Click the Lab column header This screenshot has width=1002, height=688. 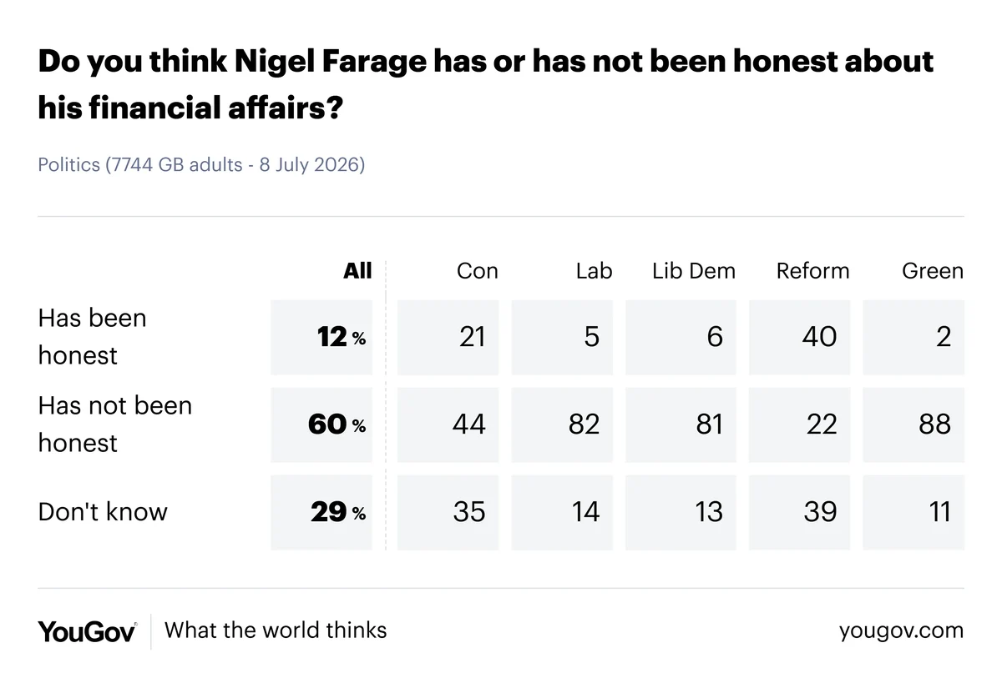pos(594,270)
